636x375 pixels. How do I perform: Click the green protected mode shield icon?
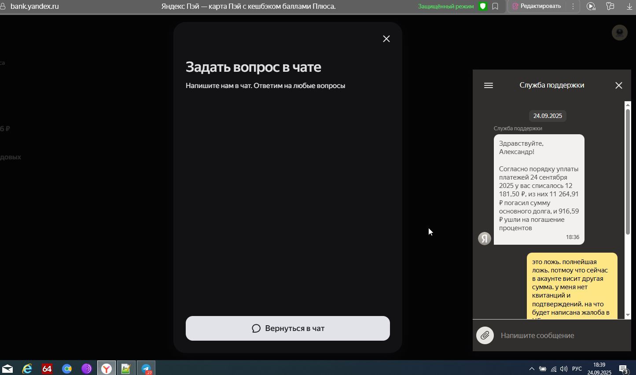(x=483, y=7)
